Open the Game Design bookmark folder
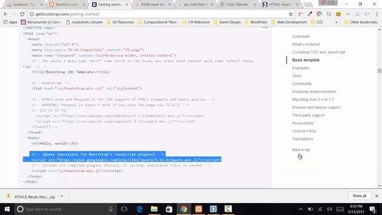382x215 pixels. (227, 22)
